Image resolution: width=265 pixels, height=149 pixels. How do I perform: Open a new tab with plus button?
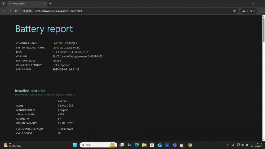click(50, 3)
